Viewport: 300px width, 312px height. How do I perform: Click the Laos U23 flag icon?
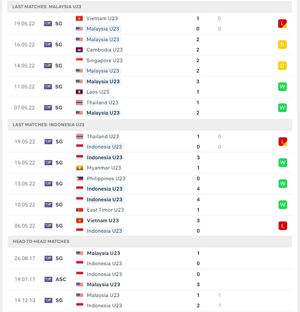pyautogui.click(x=79, y=92)
